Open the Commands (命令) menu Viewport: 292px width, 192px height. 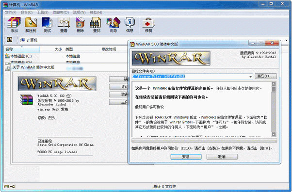27,13
